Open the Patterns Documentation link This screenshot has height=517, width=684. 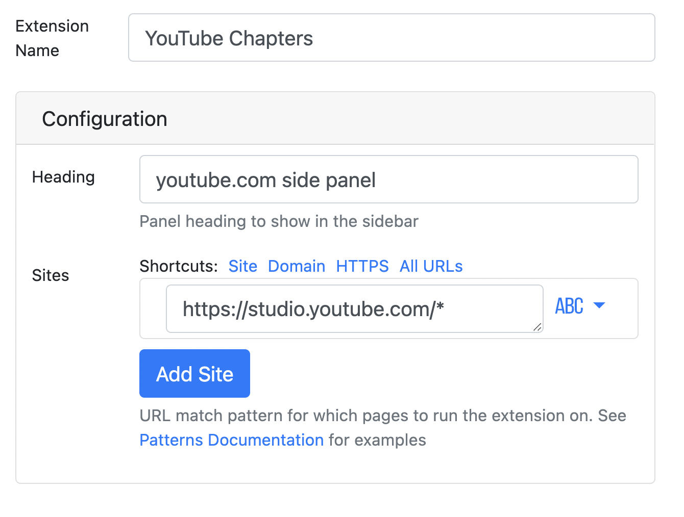coord(232,440)
